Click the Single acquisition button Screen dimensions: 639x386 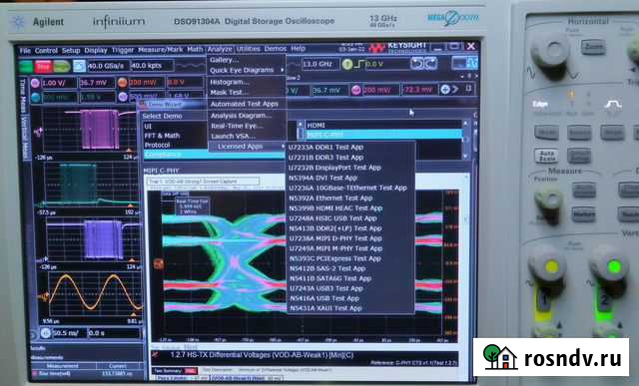click(x=62, y=67)
